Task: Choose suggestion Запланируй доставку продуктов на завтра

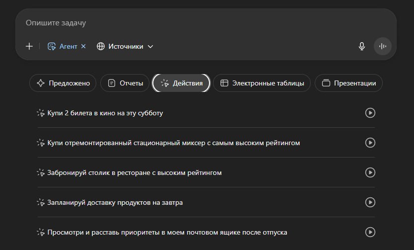Action: coord(115,202)
